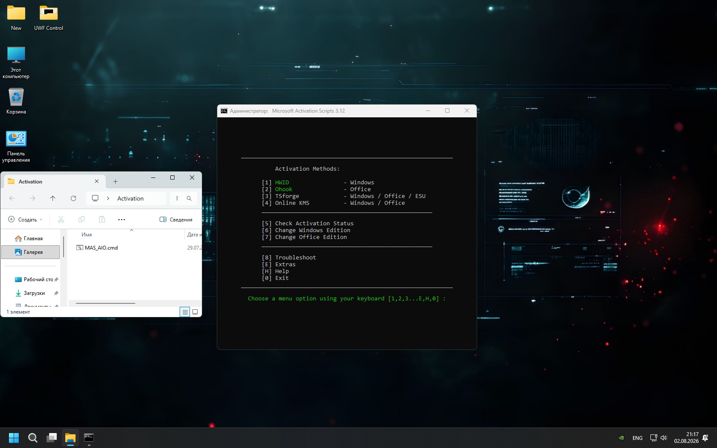Expand the address bar chevron before Activation
The height and width of the screenshot is (448, 717).
coord(108,198)
